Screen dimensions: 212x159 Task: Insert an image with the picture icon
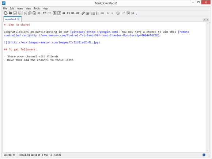pyautogui.click(x=88, y=13)
